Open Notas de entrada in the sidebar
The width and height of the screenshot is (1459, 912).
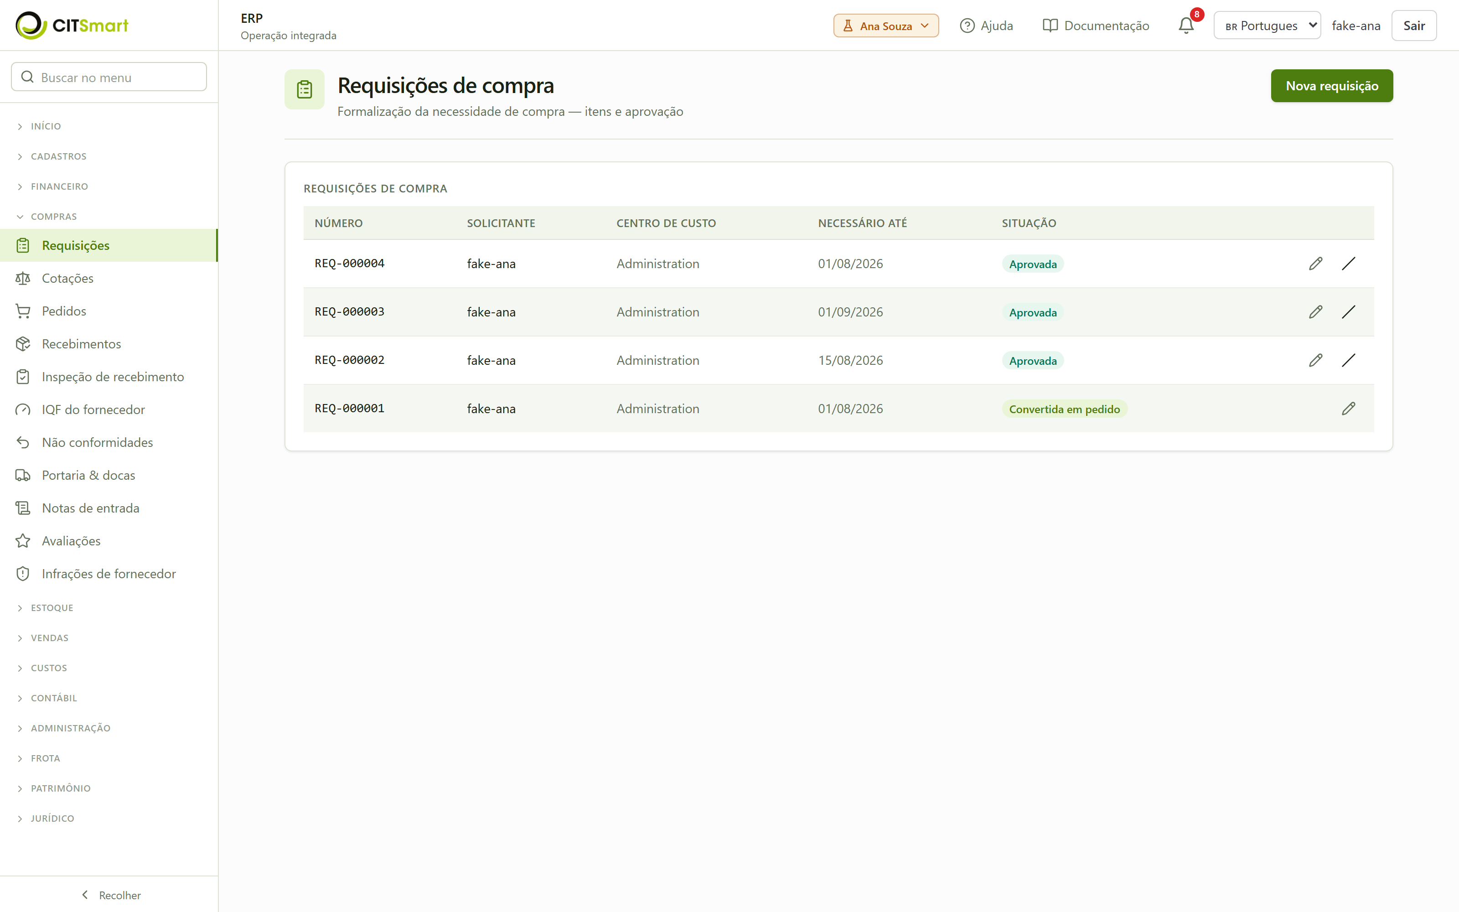109,508
